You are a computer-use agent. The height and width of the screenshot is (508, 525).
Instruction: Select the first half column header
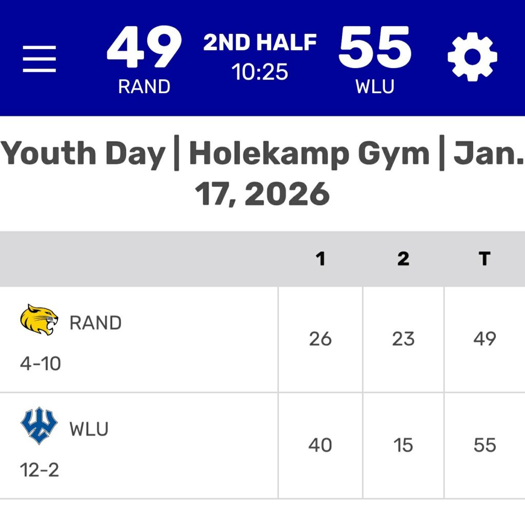click(320, 259)
